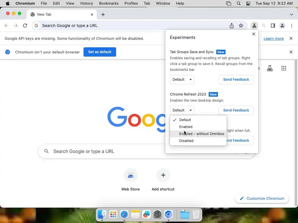Open the profile avatar menu
Viewport: 298px width, 223px height.
[282, 26]
